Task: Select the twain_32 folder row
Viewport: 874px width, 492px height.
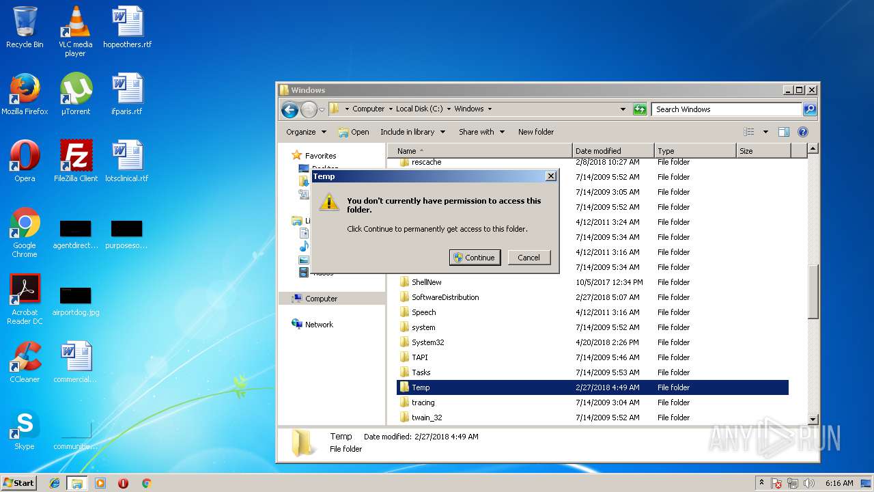Action: (x=593, y=418)
